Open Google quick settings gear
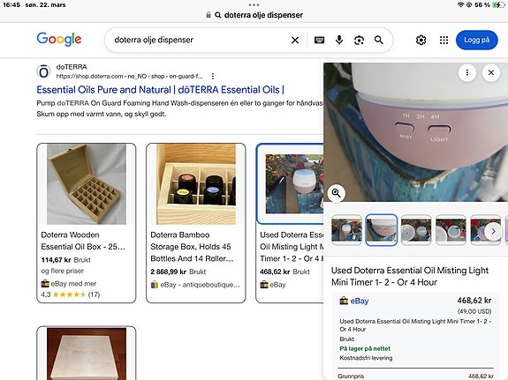508x380 pixels. (421, 40)
